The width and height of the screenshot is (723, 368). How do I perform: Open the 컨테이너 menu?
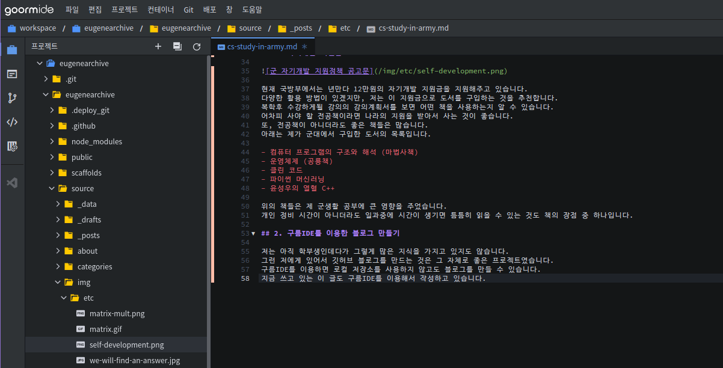click(161, 10)
